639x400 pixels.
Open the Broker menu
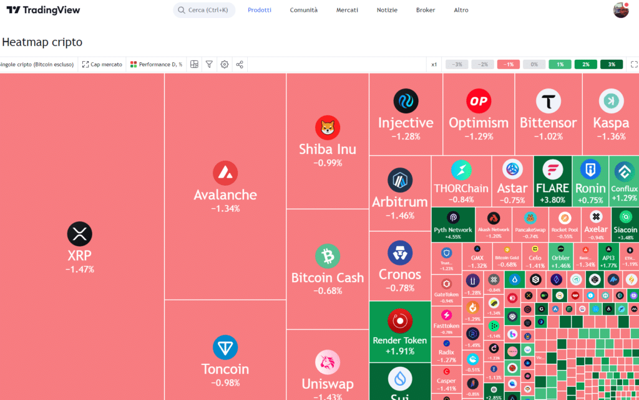pos(426,10)
